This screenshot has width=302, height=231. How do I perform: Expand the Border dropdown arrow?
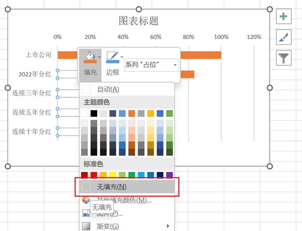122,57
